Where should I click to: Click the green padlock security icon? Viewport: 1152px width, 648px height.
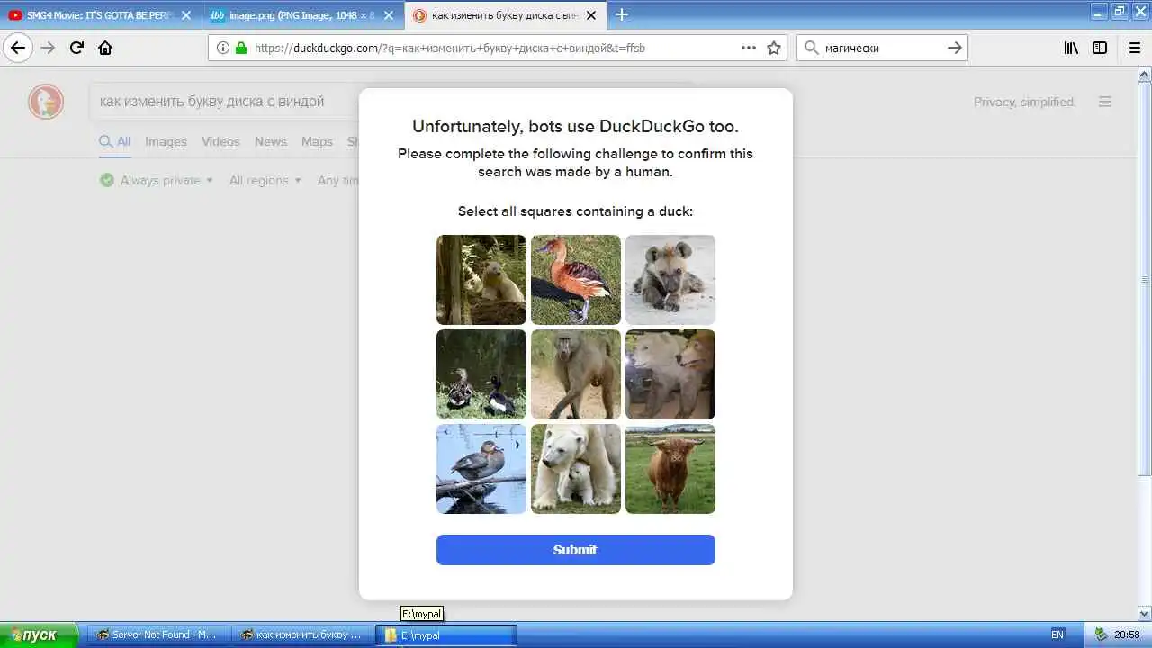[240, 48]
